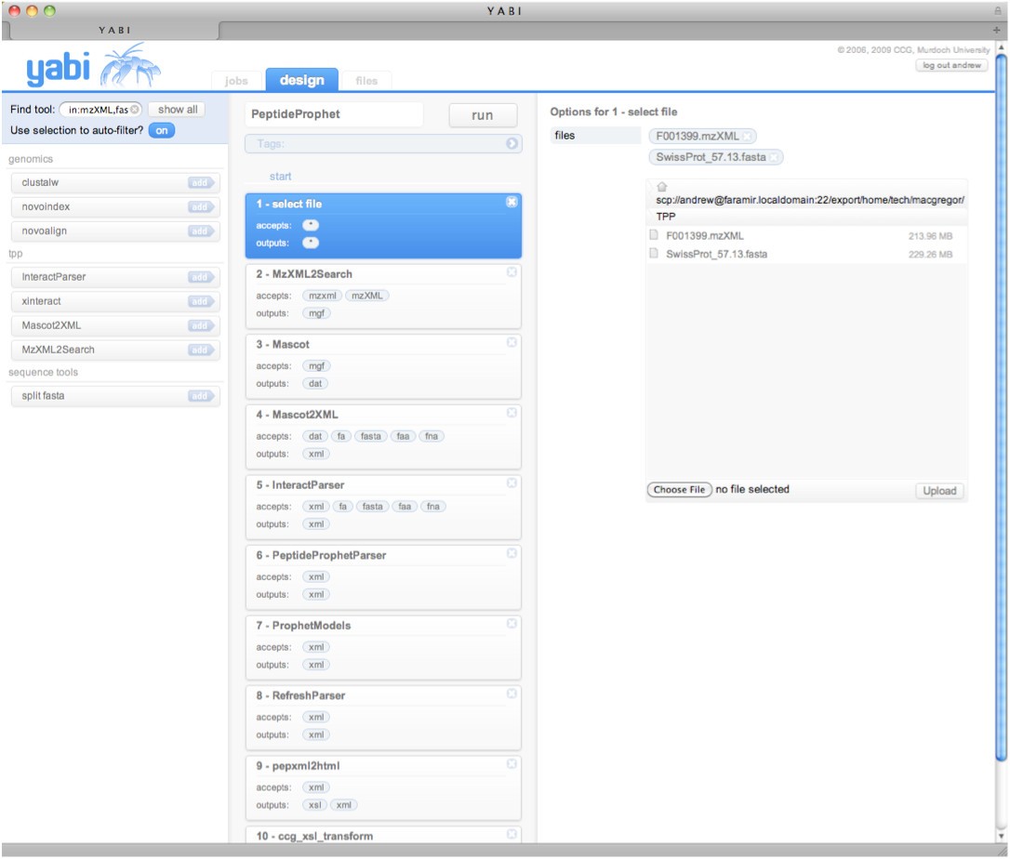Go to home directory in file browser
1010x859 pixels.
[x=661, y=187]
